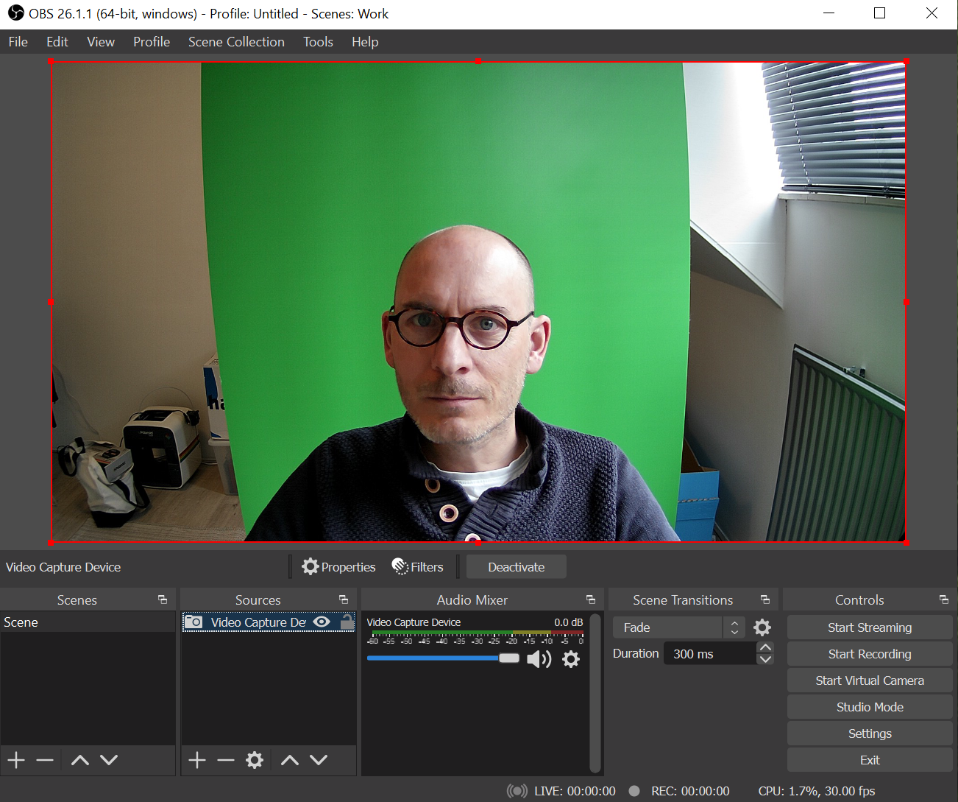This screenshot has width=958, height=802.
Task: Open the Profile menu
Action: click(x=152, y=42)
